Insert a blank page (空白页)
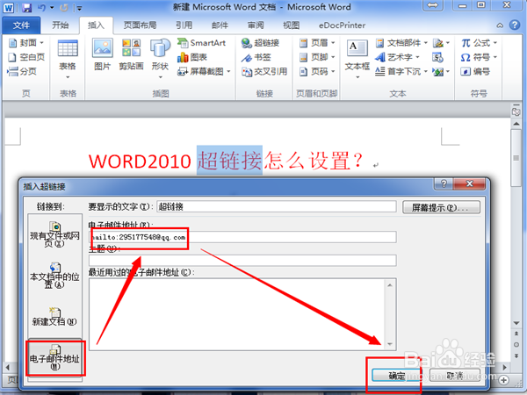The image size is (527, 395). (25, 57)
